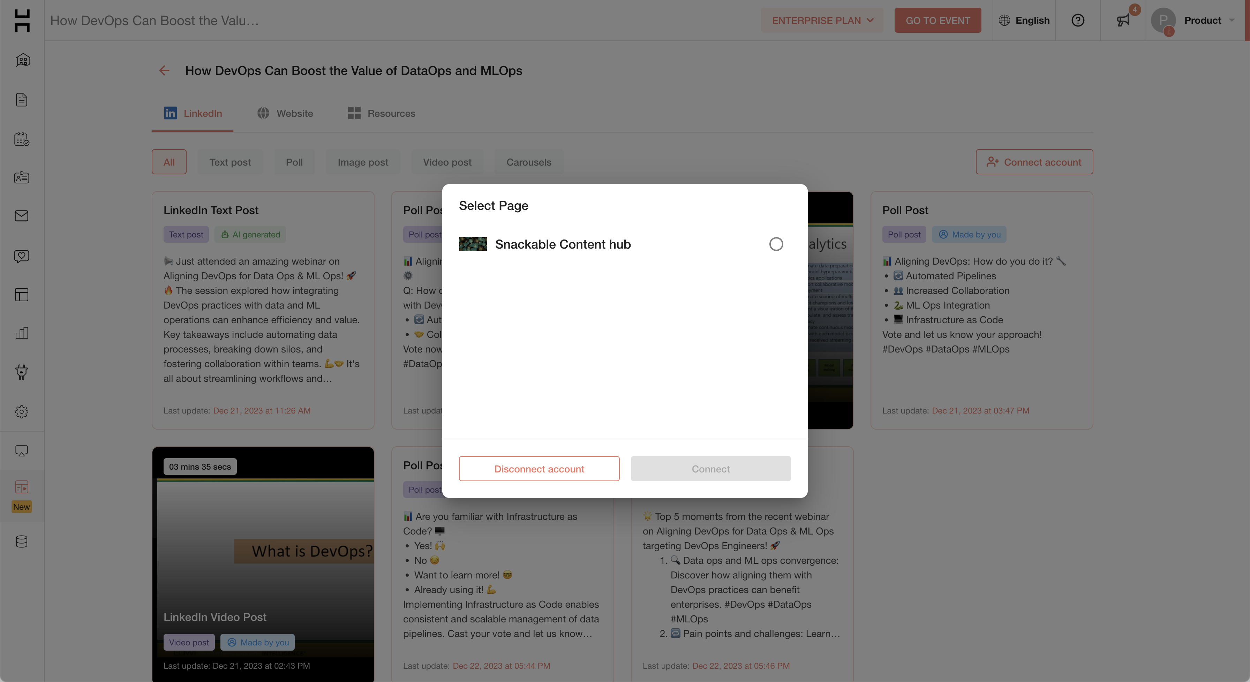The image size is (1250, 682).
Task: Switch to the Website tab
Action: point(285,114)
